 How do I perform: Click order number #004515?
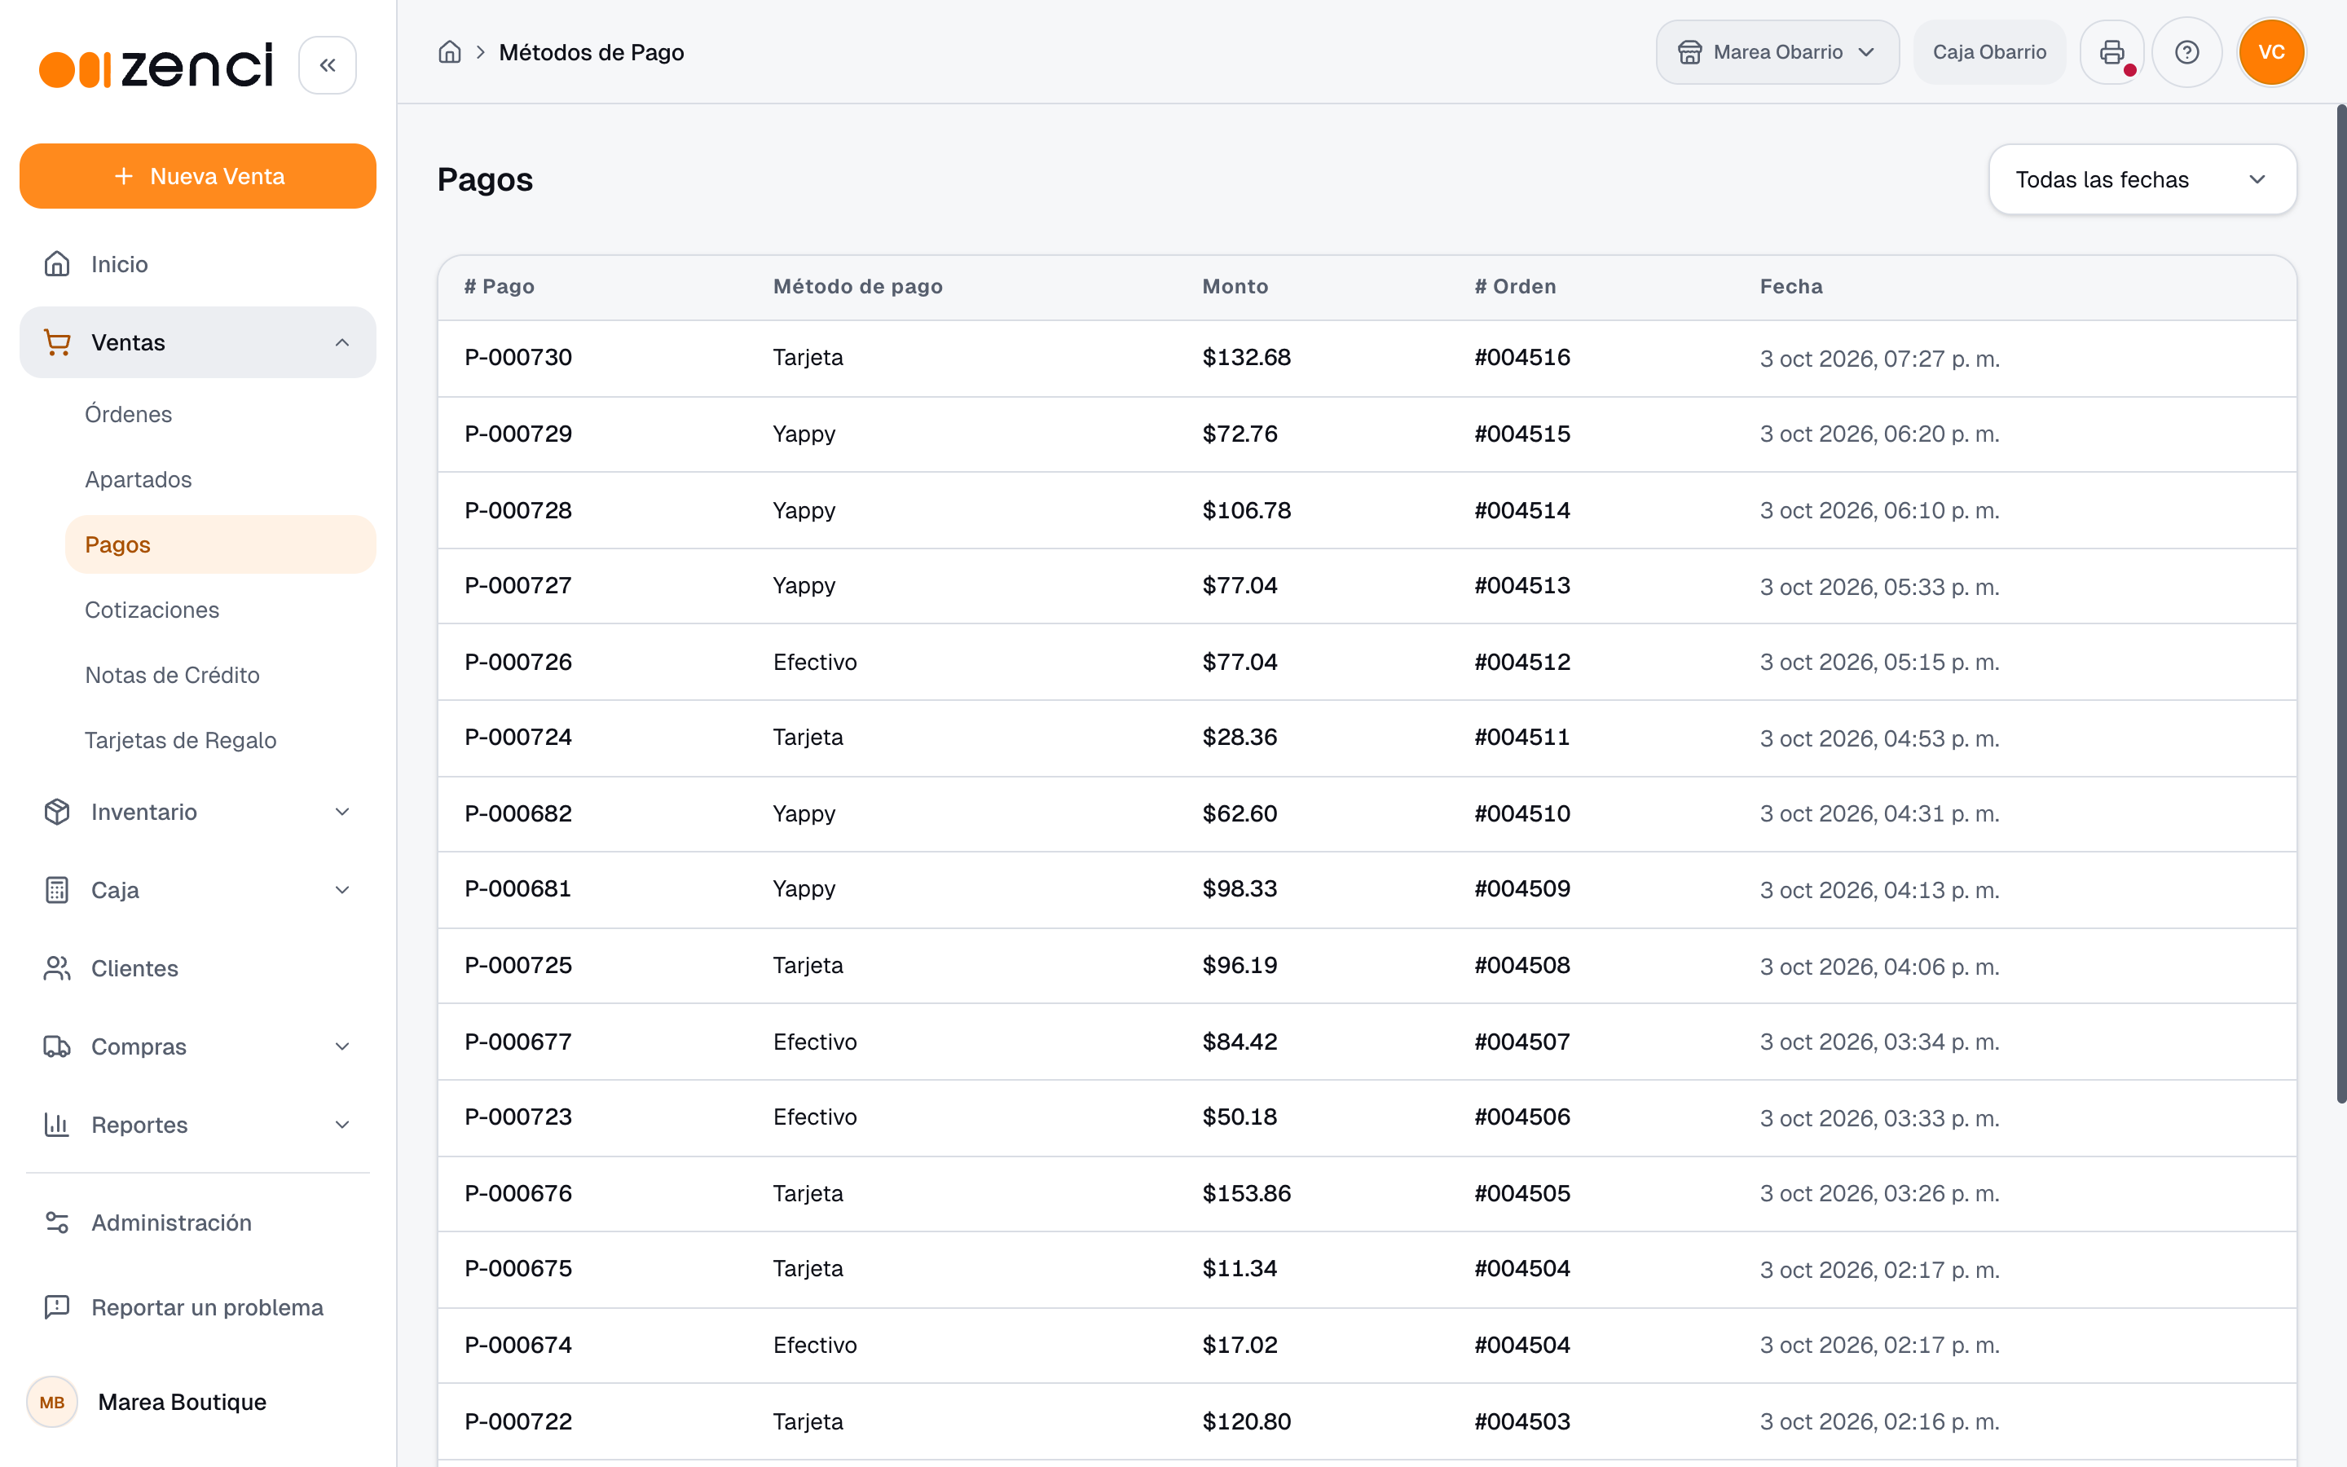pos(1521,434)
